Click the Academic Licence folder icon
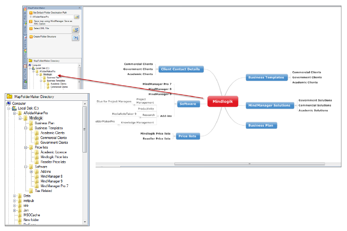Screen dimensions: 347x231 [x=37, y=152]
